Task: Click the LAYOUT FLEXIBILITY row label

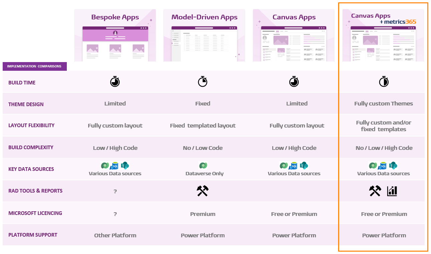Action: 31,125
